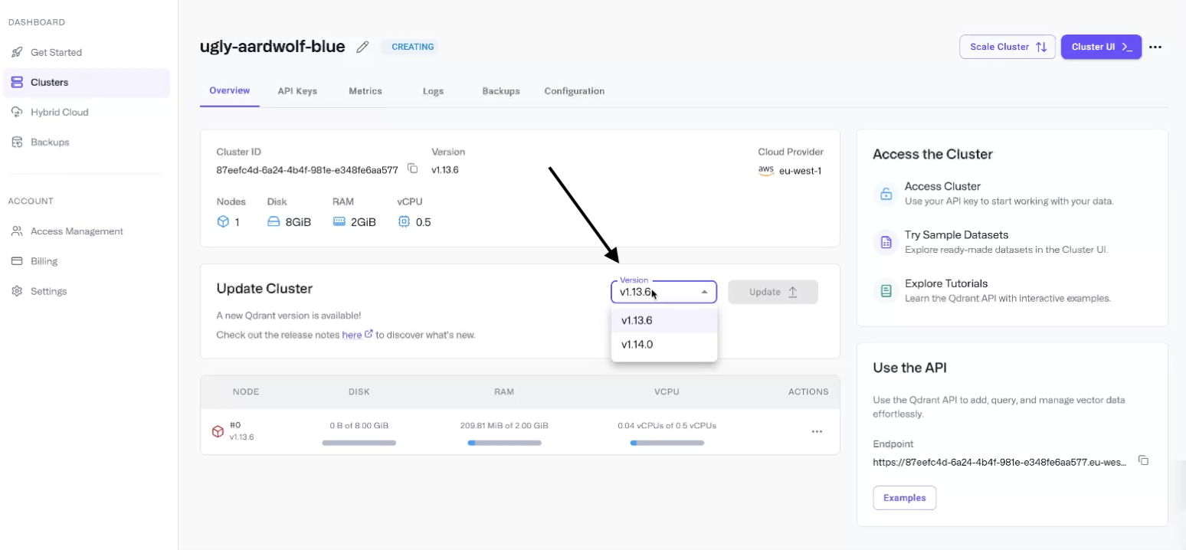The image size is (1186, 550).
Task: Open Get Started in the sidebar
Action: point(56,52)
